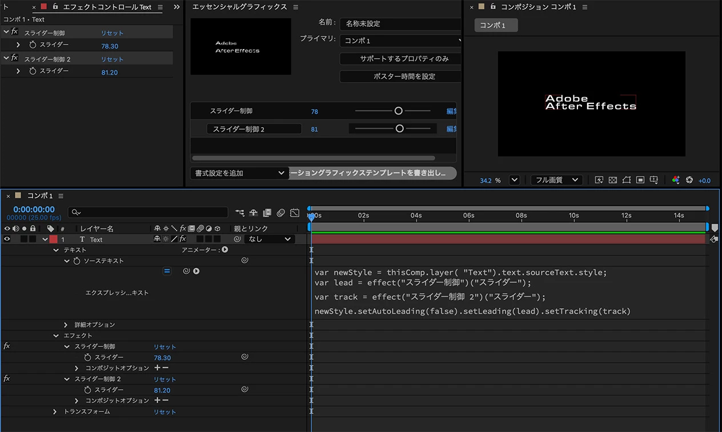
Task: Toggle the timeline Hide Shy Layers icon
Action: [x=254, y=213]
